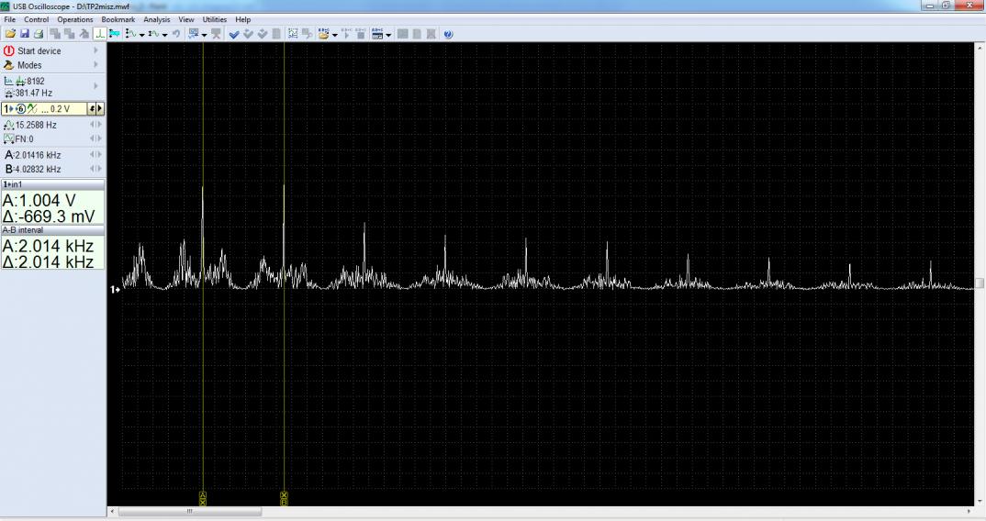Viewport: 986px width, 521px height.
Task: Click the red Start device power icon
Action: (x=9, y=51)
